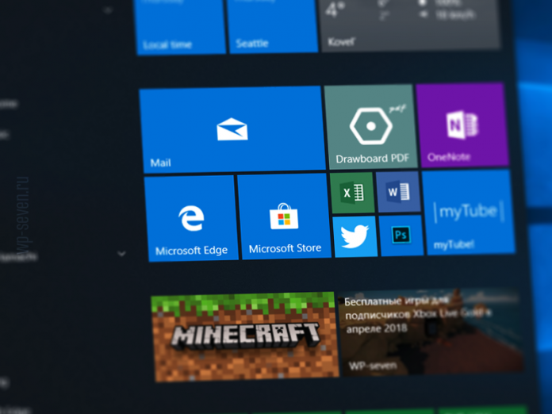Open the myTube! tile
The image size is (552, 414).
click(469, 212)
